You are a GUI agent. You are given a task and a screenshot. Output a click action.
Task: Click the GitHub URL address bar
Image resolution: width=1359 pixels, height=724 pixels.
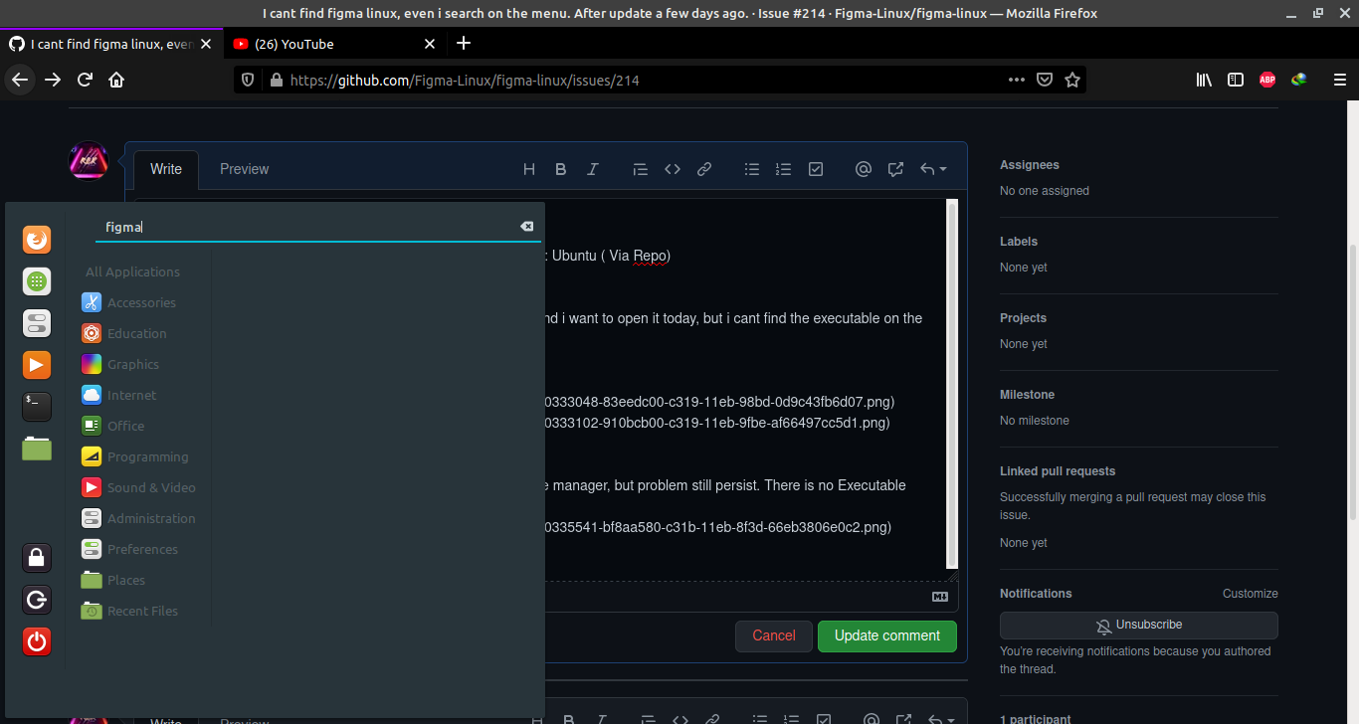pyautogui.click(x=637, y=80)
